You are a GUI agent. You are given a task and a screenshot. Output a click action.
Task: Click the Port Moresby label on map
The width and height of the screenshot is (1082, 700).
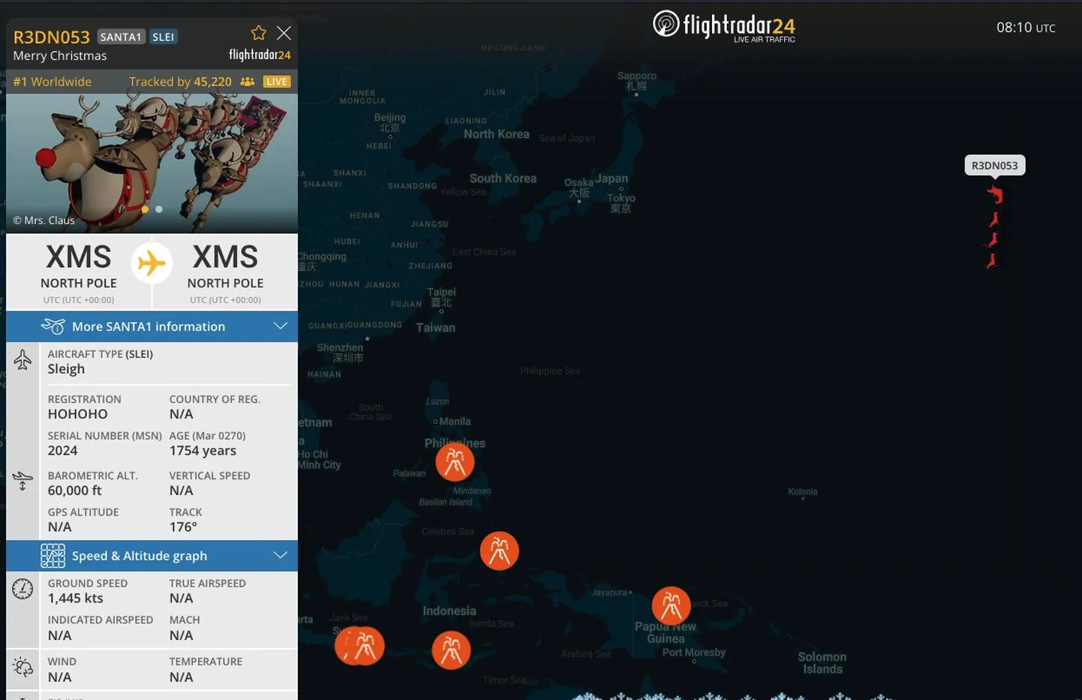coord(694,652)
